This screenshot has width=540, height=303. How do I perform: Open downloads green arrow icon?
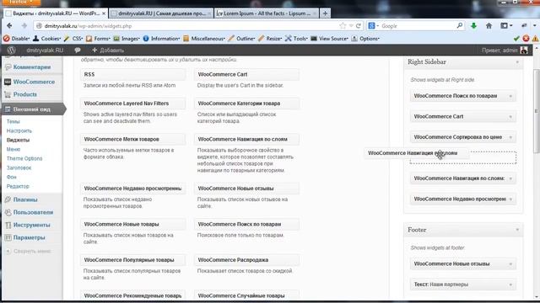473,26
